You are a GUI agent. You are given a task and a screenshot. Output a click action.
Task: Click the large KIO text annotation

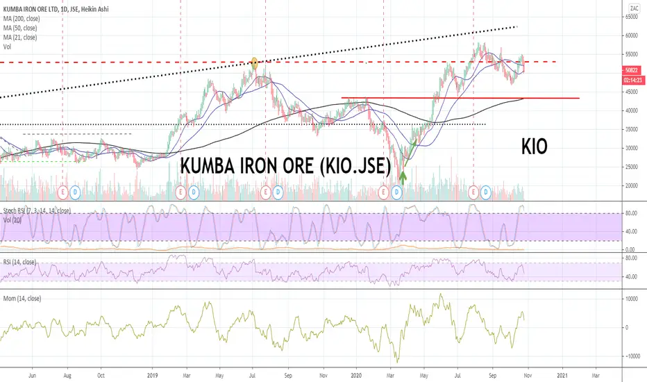535,147
